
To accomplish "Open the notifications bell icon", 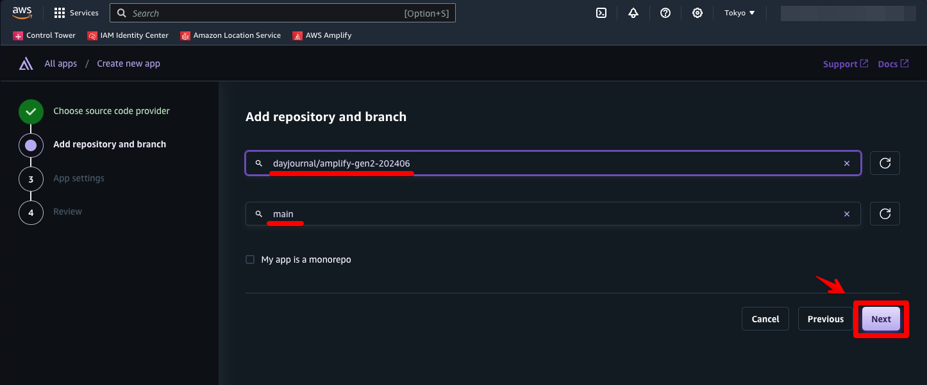I will click(633, 13).
